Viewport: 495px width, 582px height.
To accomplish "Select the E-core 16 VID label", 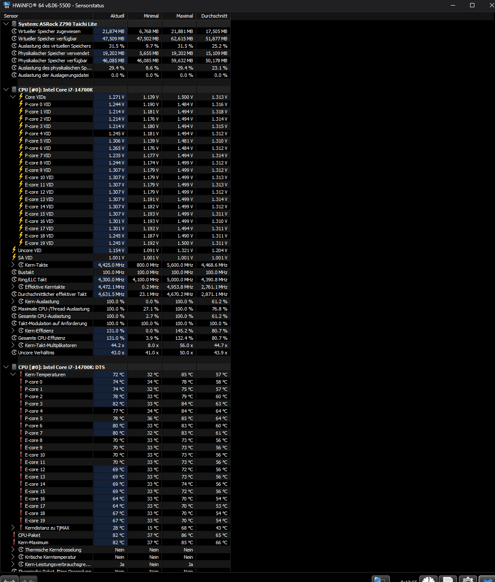I will [x=39, y=221].
